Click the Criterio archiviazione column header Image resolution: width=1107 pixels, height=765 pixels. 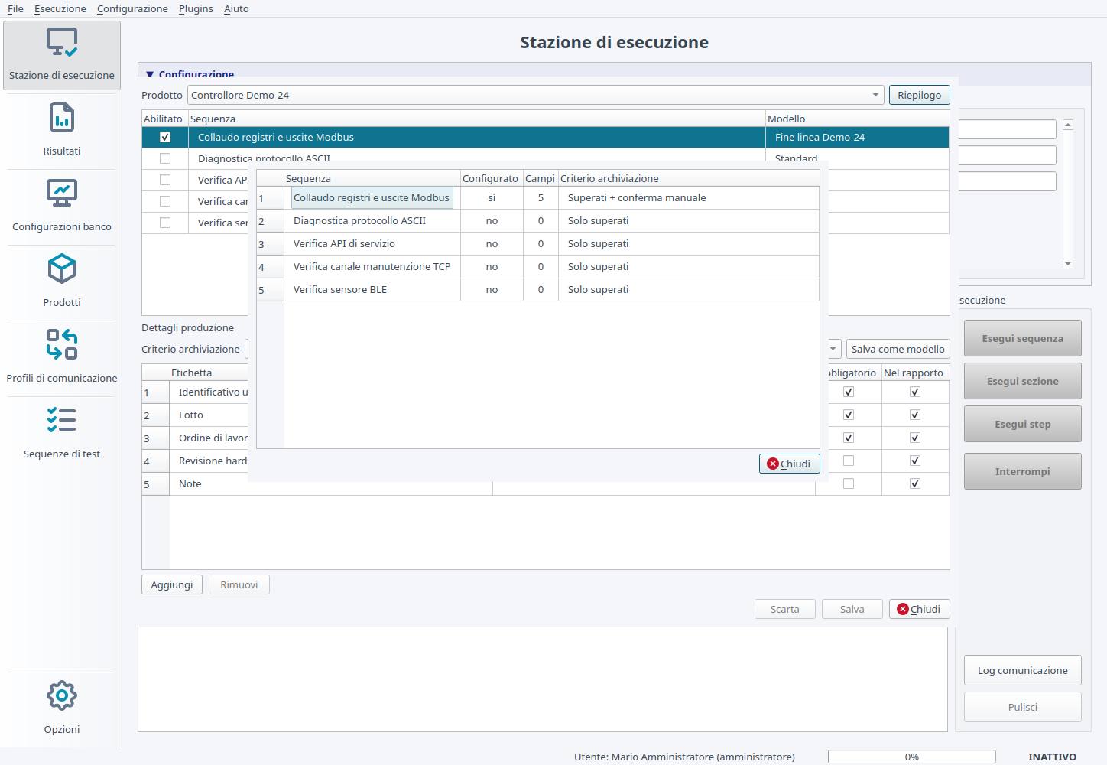(688, 178)
